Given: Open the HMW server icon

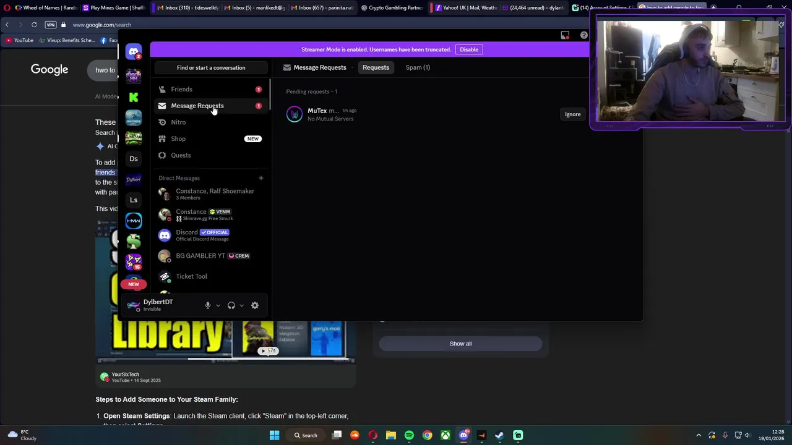Looking at the screenshot, I should [134, 221].
